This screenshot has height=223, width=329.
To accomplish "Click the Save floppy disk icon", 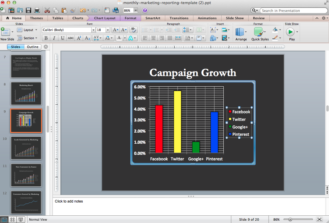I will [x=28, y=10].
